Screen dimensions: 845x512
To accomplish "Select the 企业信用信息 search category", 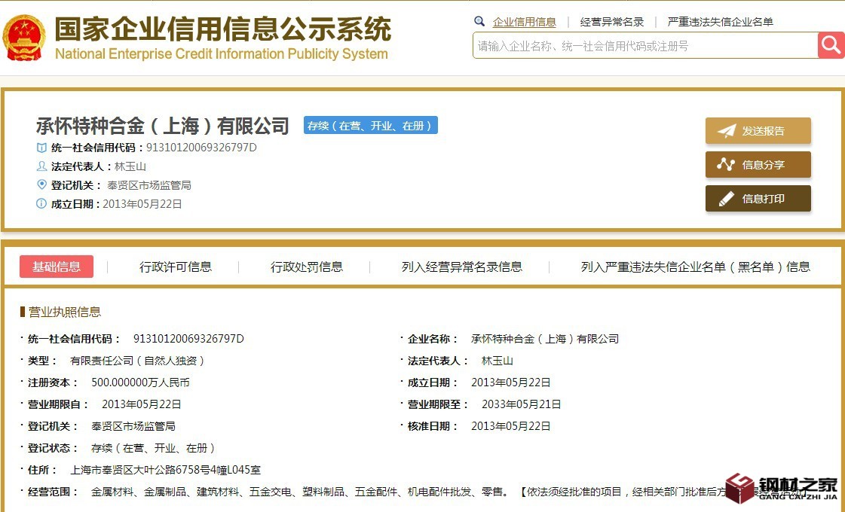I will (524, 22).
